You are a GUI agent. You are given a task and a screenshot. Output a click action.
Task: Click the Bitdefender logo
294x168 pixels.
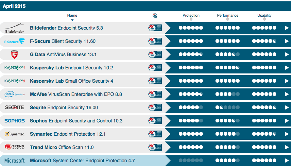tap(14, 28)
